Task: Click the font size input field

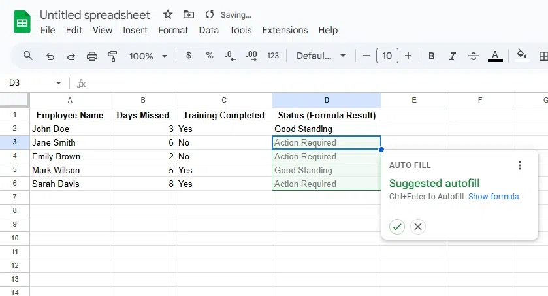Action: (387, 56)
